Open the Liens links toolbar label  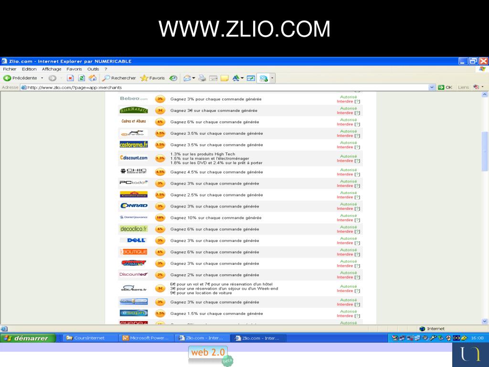pos(463,87)
